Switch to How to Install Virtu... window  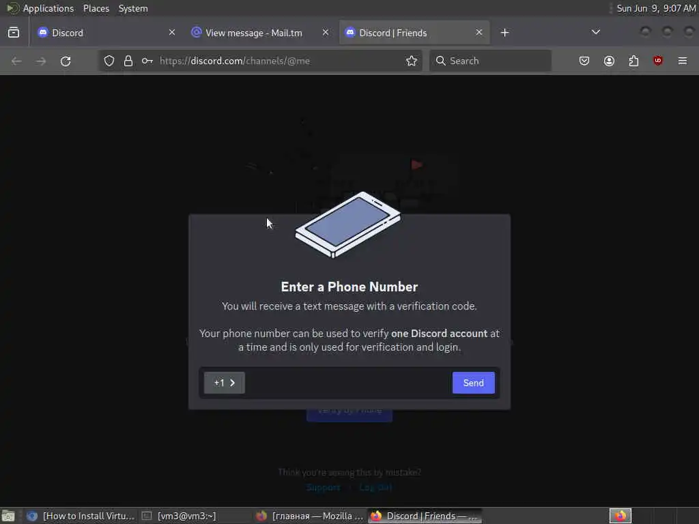(81, 516)
